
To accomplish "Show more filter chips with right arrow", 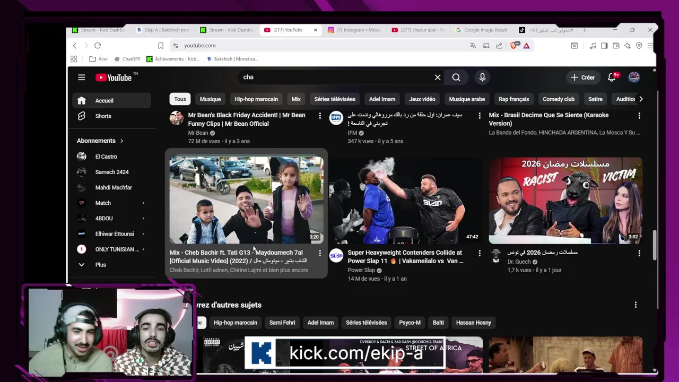I will point(641,99).
